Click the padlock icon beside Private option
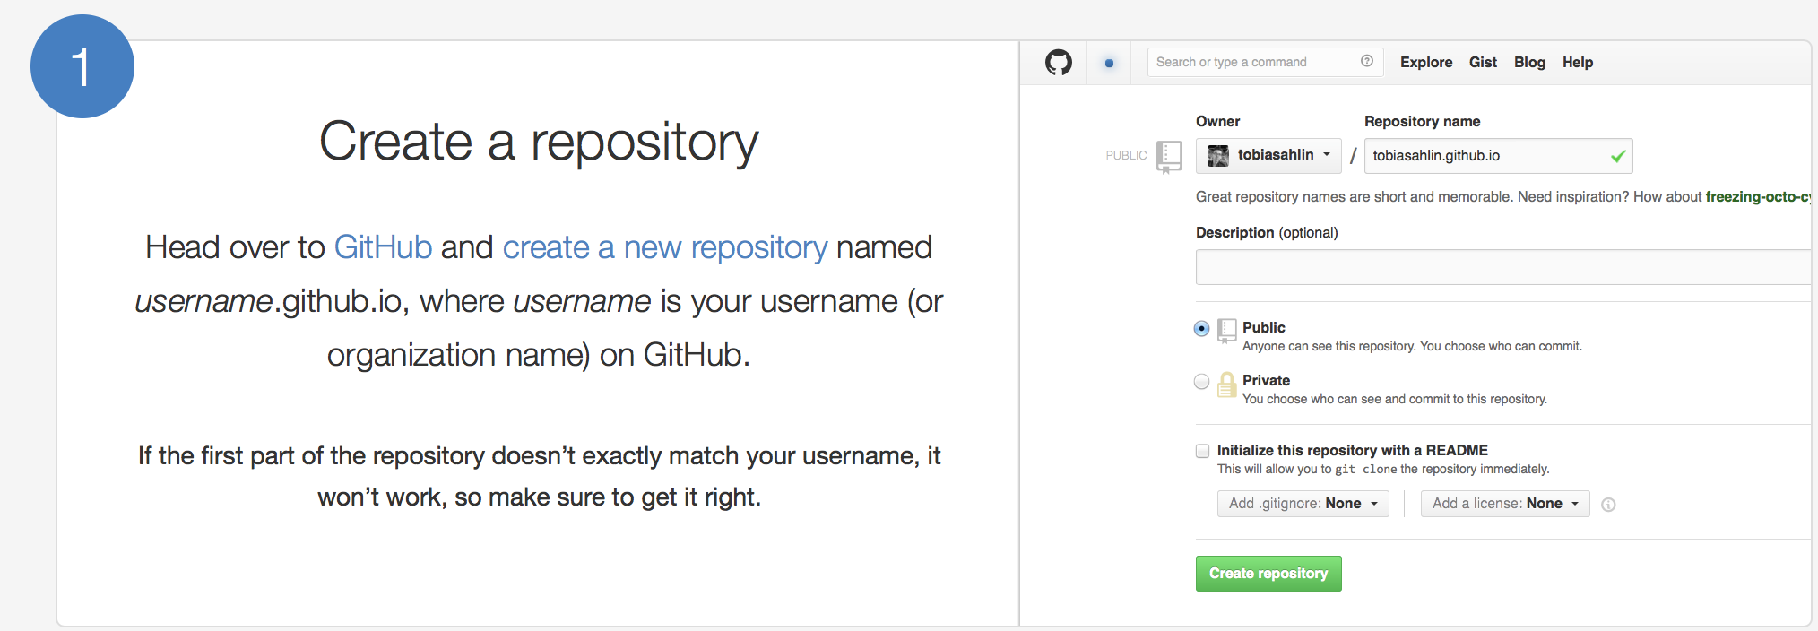 coord(1227,385)
